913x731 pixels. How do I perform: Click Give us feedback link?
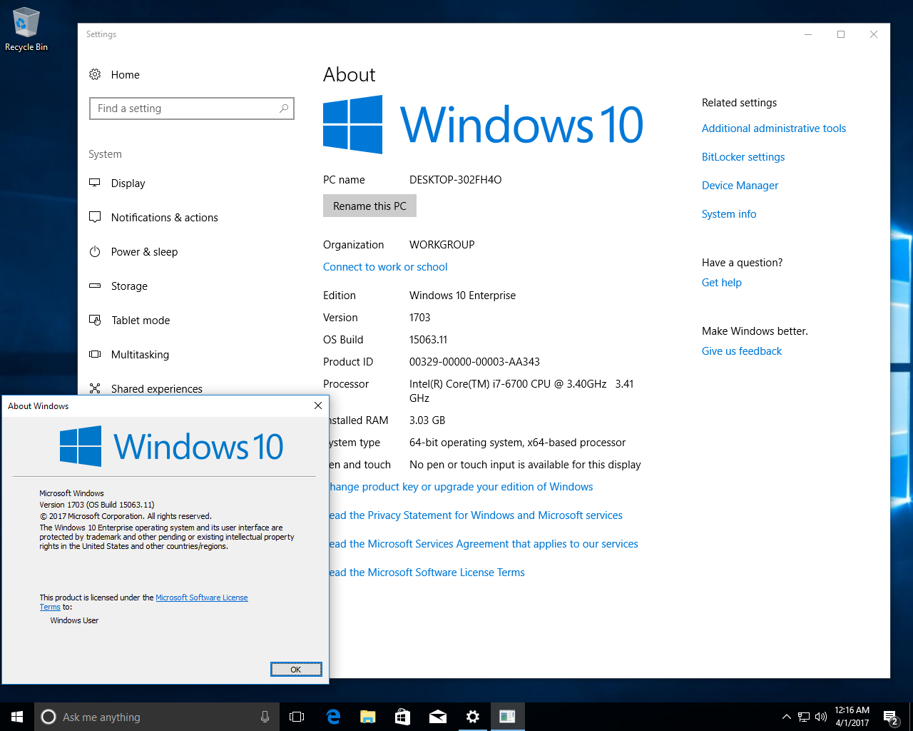tap(742, 351)
